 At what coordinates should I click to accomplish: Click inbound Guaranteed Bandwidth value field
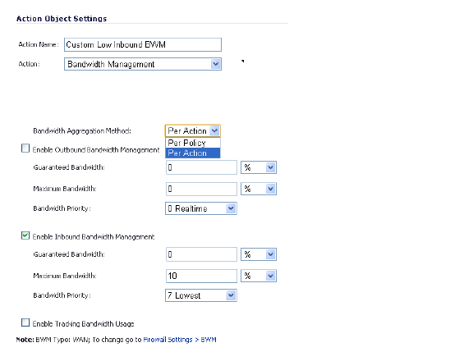[x=201, y=254]
